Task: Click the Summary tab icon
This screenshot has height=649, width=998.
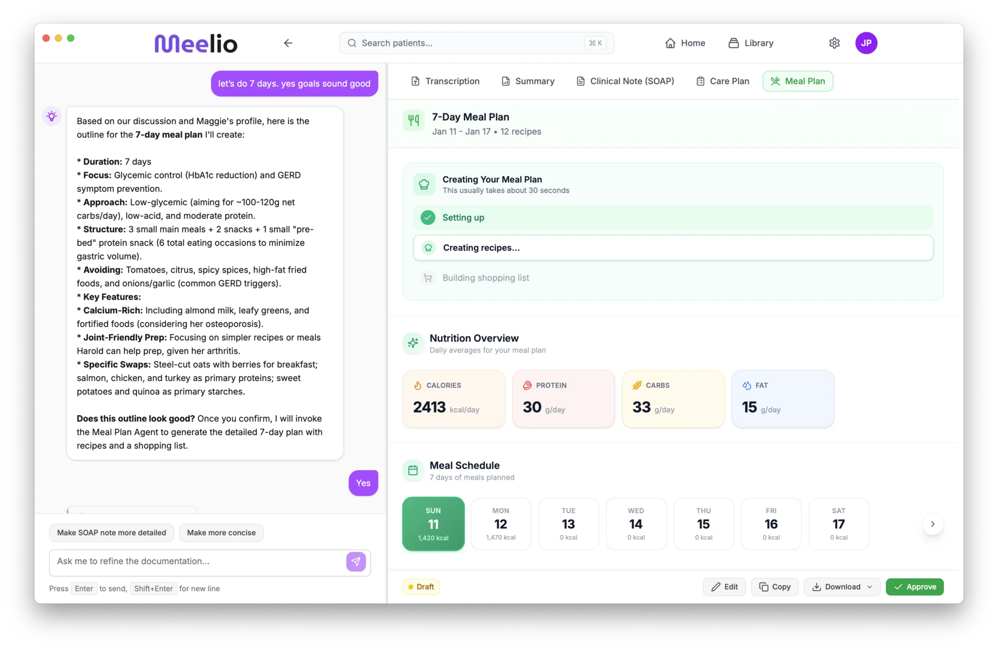Action: pos(507,81)
